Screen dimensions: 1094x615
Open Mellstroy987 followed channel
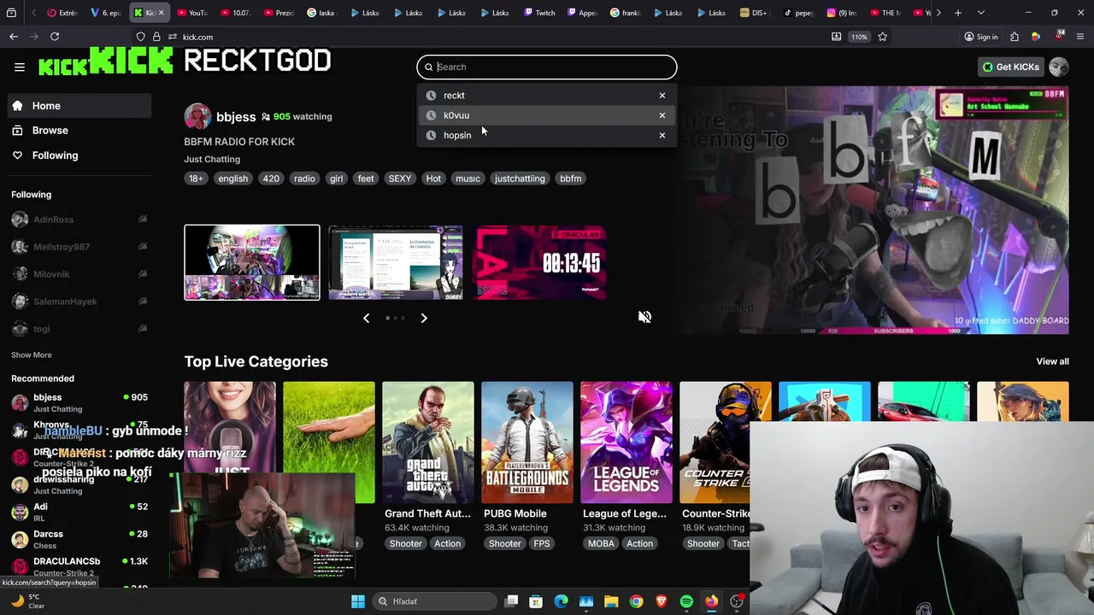[x=79, y=247]
